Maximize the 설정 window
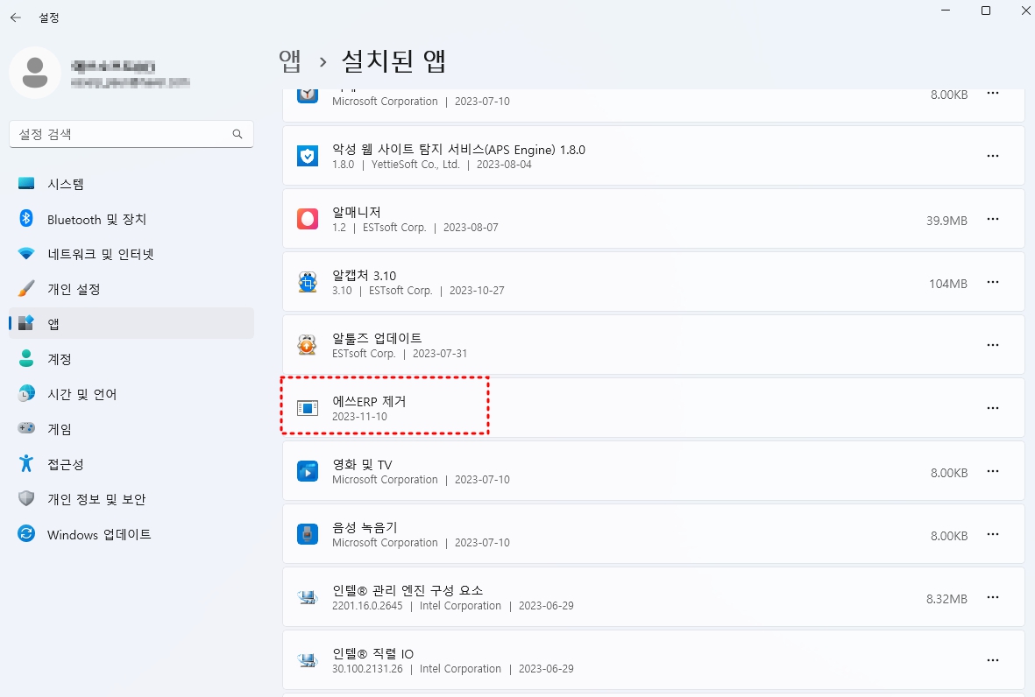 [986, 11]
